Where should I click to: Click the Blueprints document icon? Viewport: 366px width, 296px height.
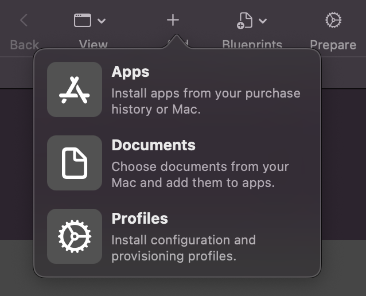tap(245, 21)
